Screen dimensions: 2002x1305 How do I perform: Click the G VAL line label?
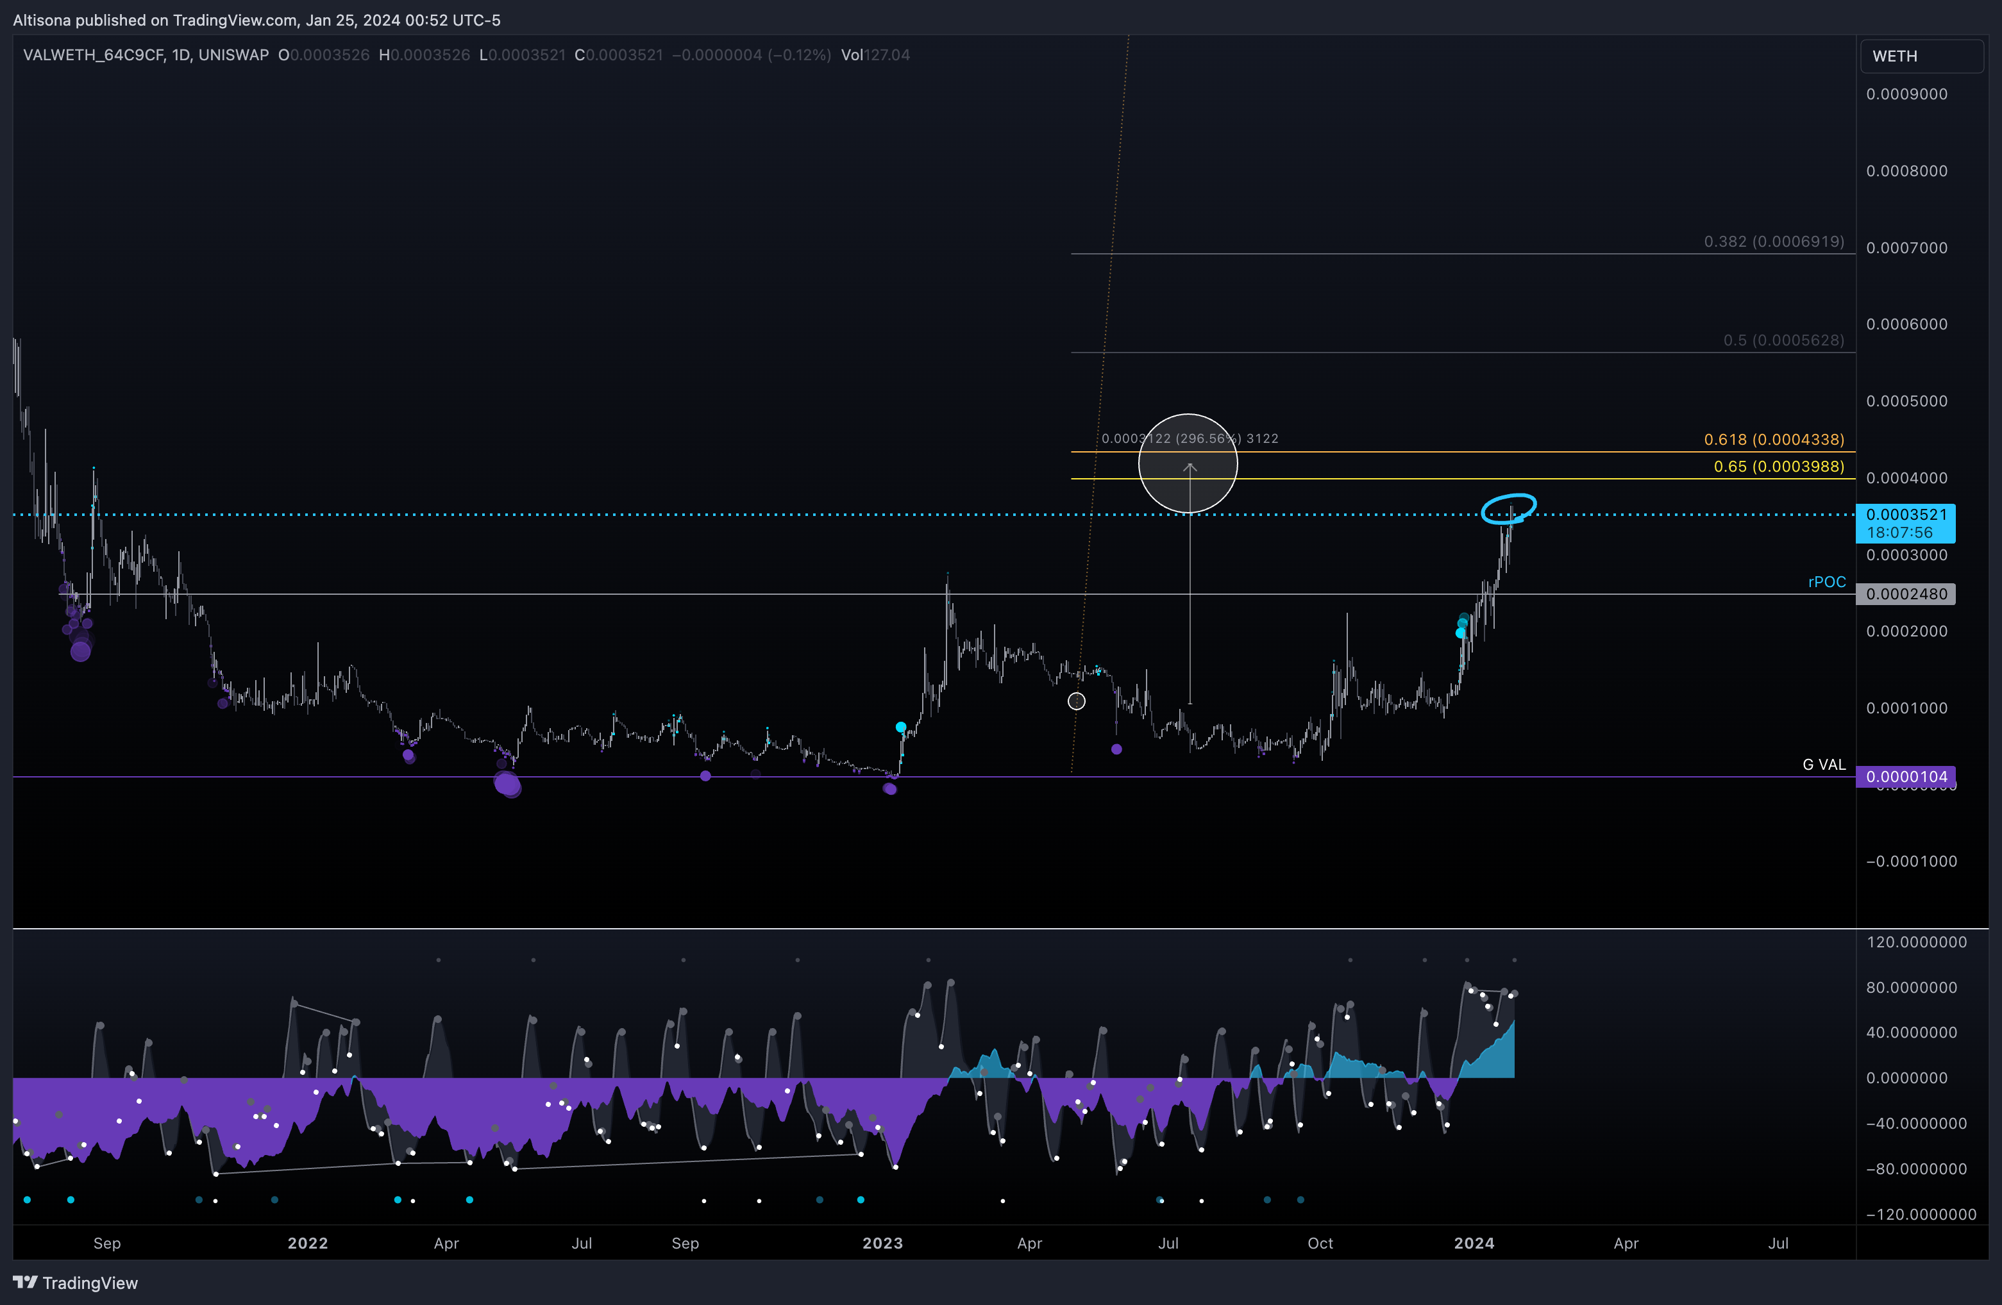[x=1824, y=764]
